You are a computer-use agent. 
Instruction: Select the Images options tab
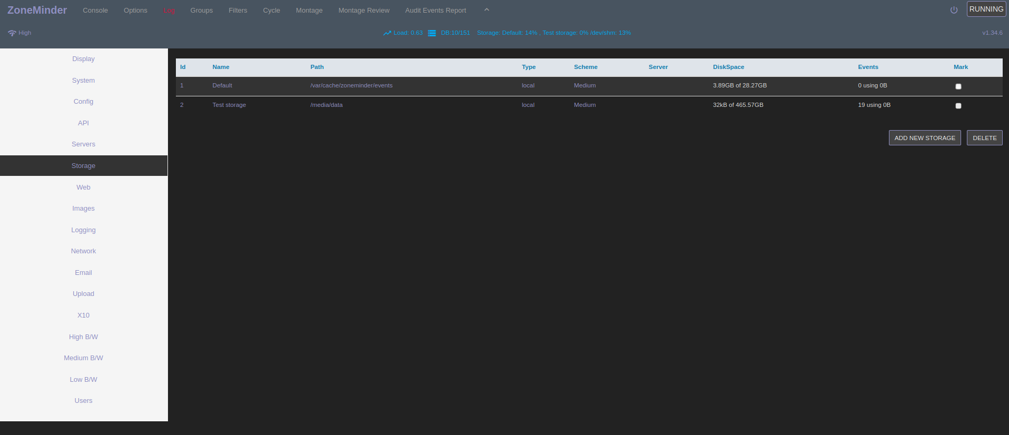pos(84,209)
